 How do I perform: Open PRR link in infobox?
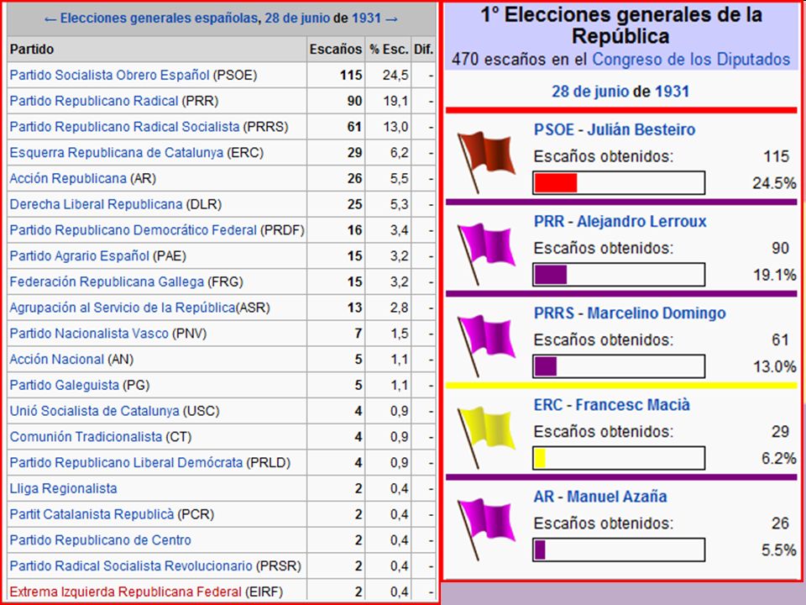click(549, 222)
